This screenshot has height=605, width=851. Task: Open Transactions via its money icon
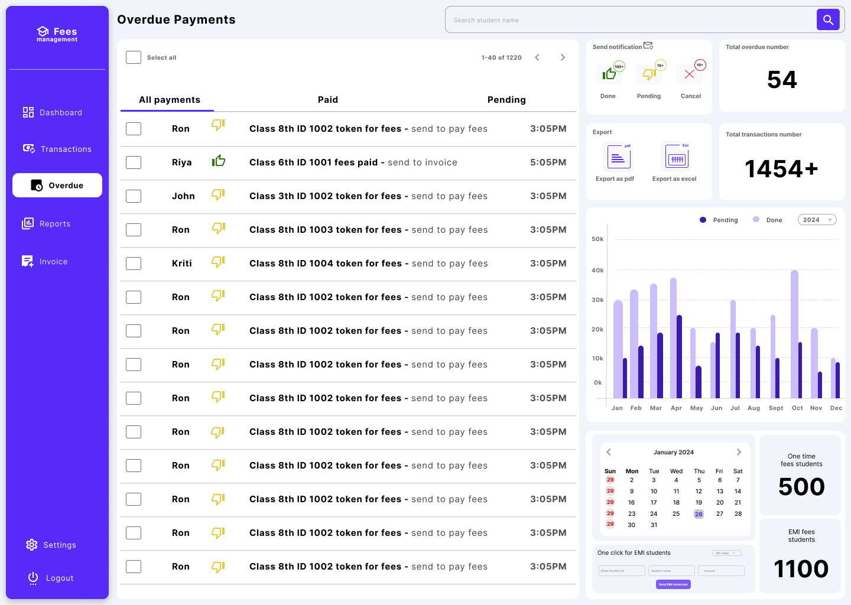click(x=29, y=149)
